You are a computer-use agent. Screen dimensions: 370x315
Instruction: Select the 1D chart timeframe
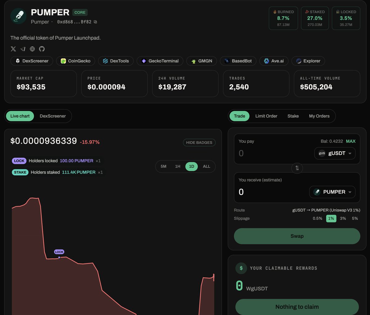191,166
